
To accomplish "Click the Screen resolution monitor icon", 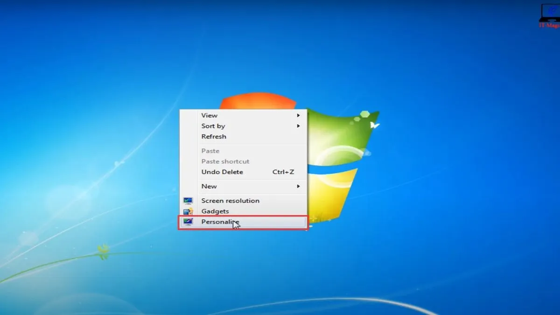I will pyautogui.click(x=188, y=201).
